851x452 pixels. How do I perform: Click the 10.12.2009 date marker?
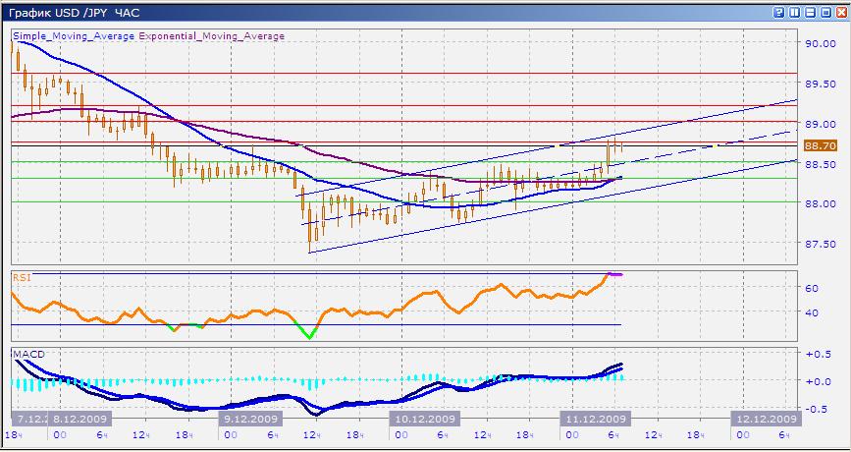[423, 418]
